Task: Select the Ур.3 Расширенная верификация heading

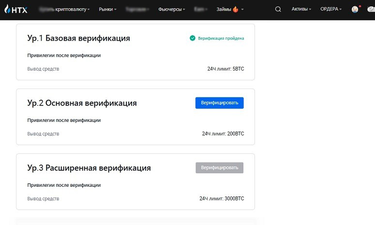Action: coord(89,168)
